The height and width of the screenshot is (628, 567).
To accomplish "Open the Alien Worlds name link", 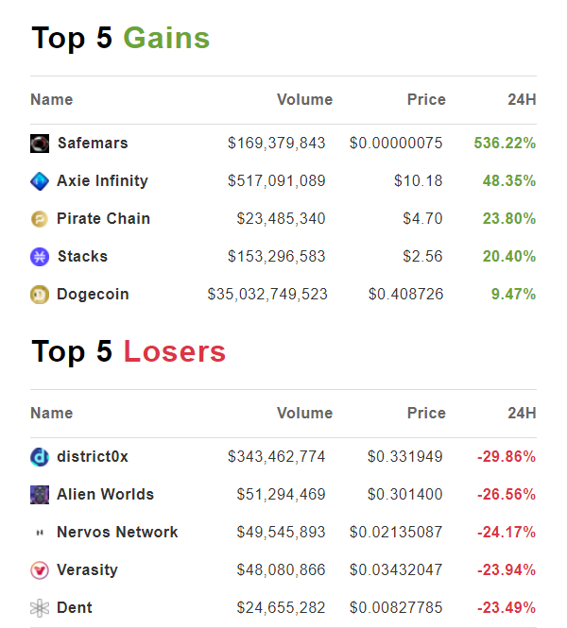I will [106, 494].
